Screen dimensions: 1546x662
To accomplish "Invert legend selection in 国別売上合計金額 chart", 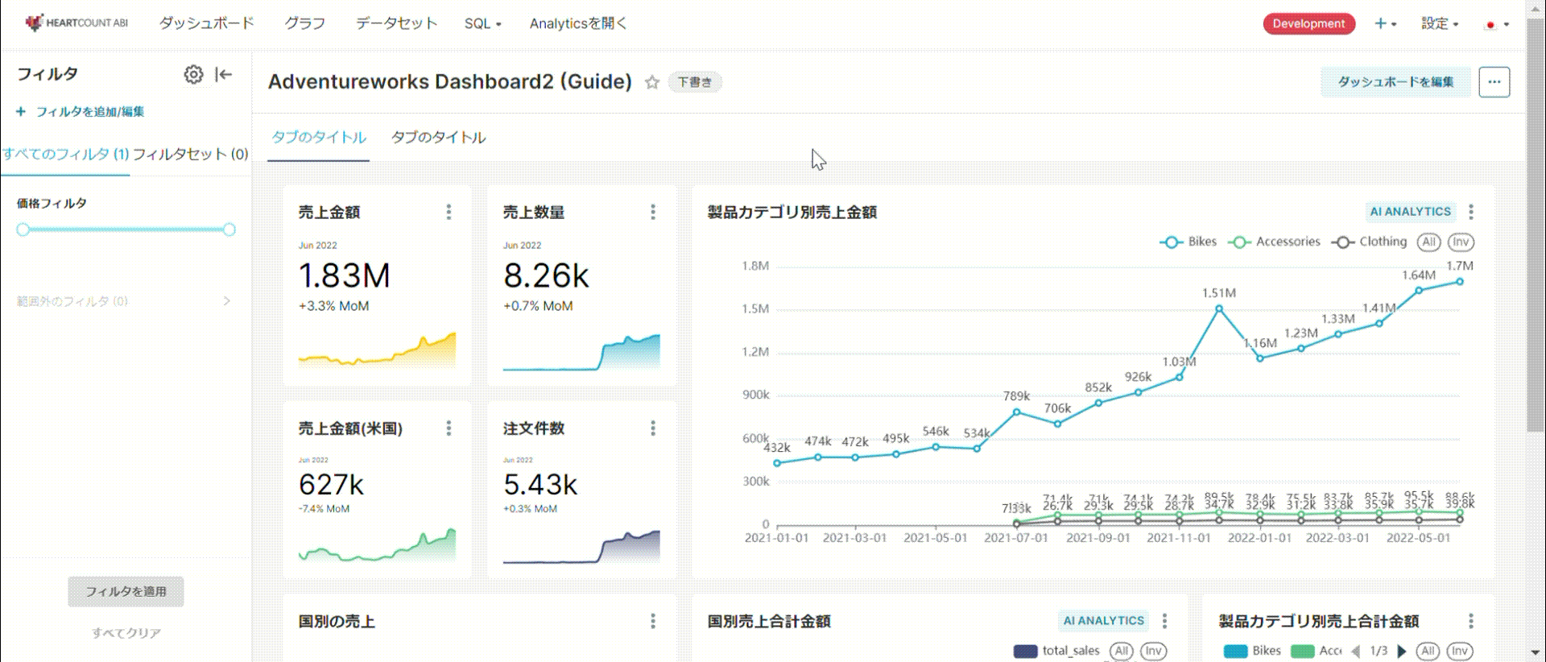I will 1154,651.
